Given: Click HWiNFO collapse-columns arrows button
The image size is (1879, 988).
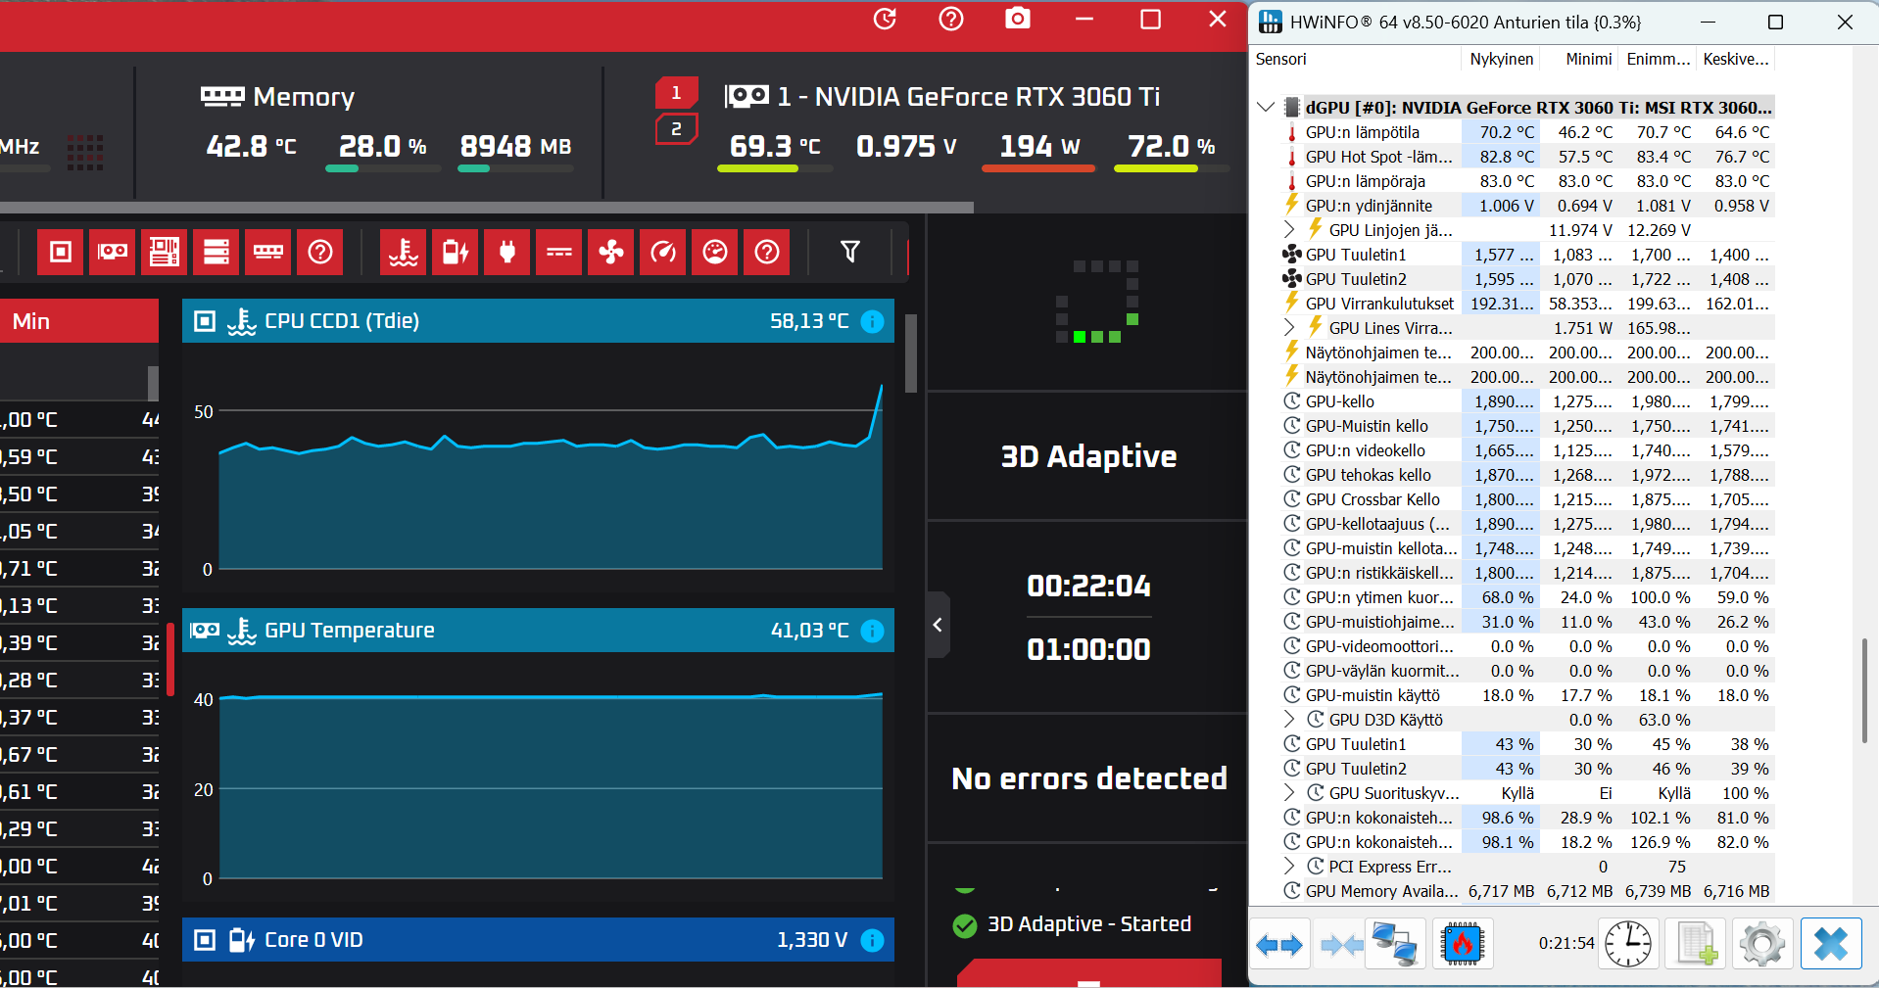Looking at the screenshot, I should click(1340, 944).
